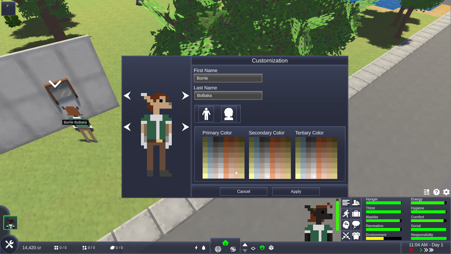
Task: Click the First Name field containing Borrie
Action: pos(228,78)
